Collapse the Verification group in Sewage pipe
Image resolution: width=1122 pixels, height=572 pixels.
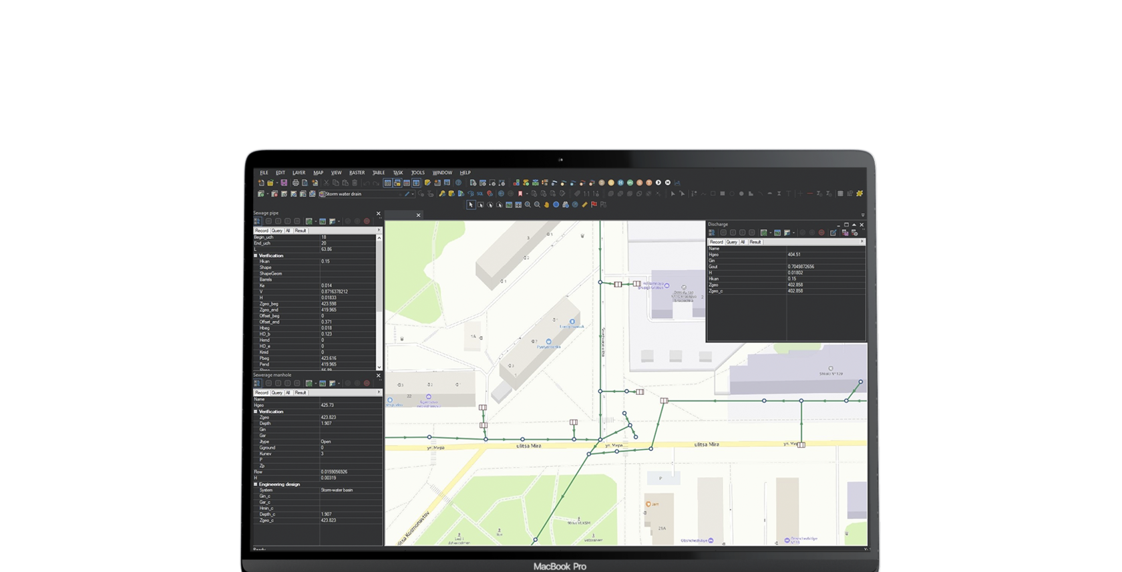(256, 255)
